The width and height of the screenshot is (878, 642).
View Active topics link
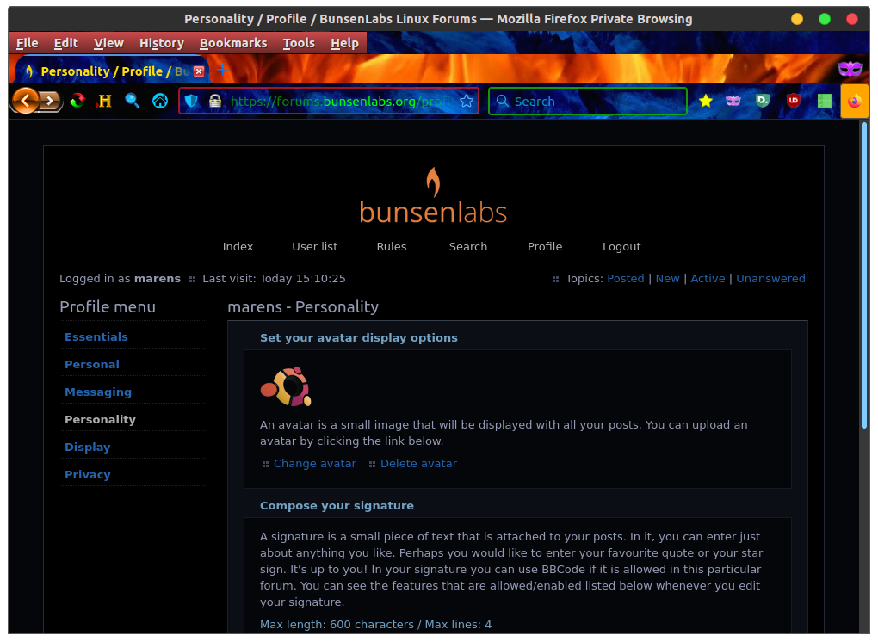point(708,279)
